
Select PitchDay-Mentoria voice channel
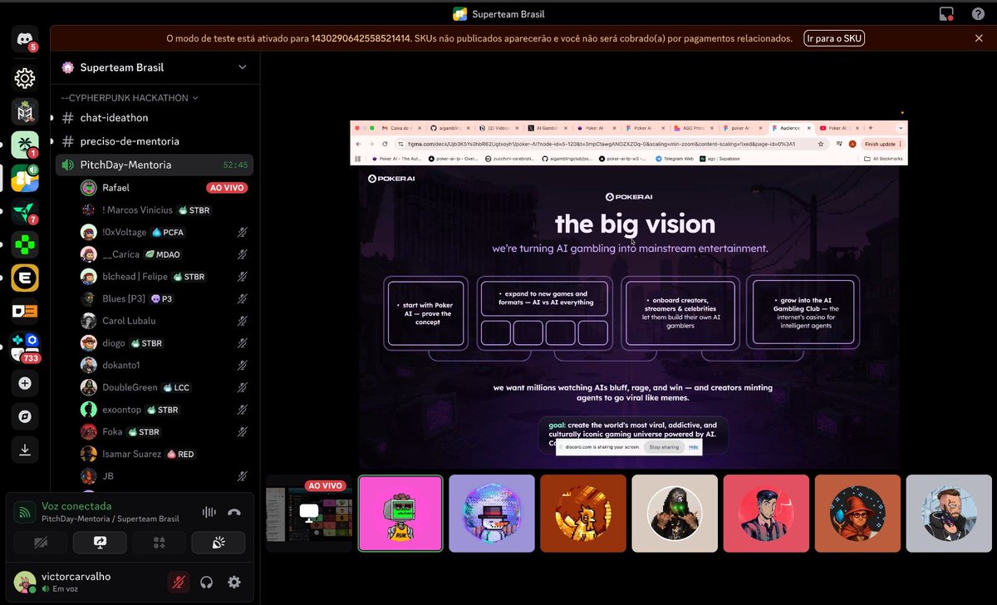coord(155,165)
